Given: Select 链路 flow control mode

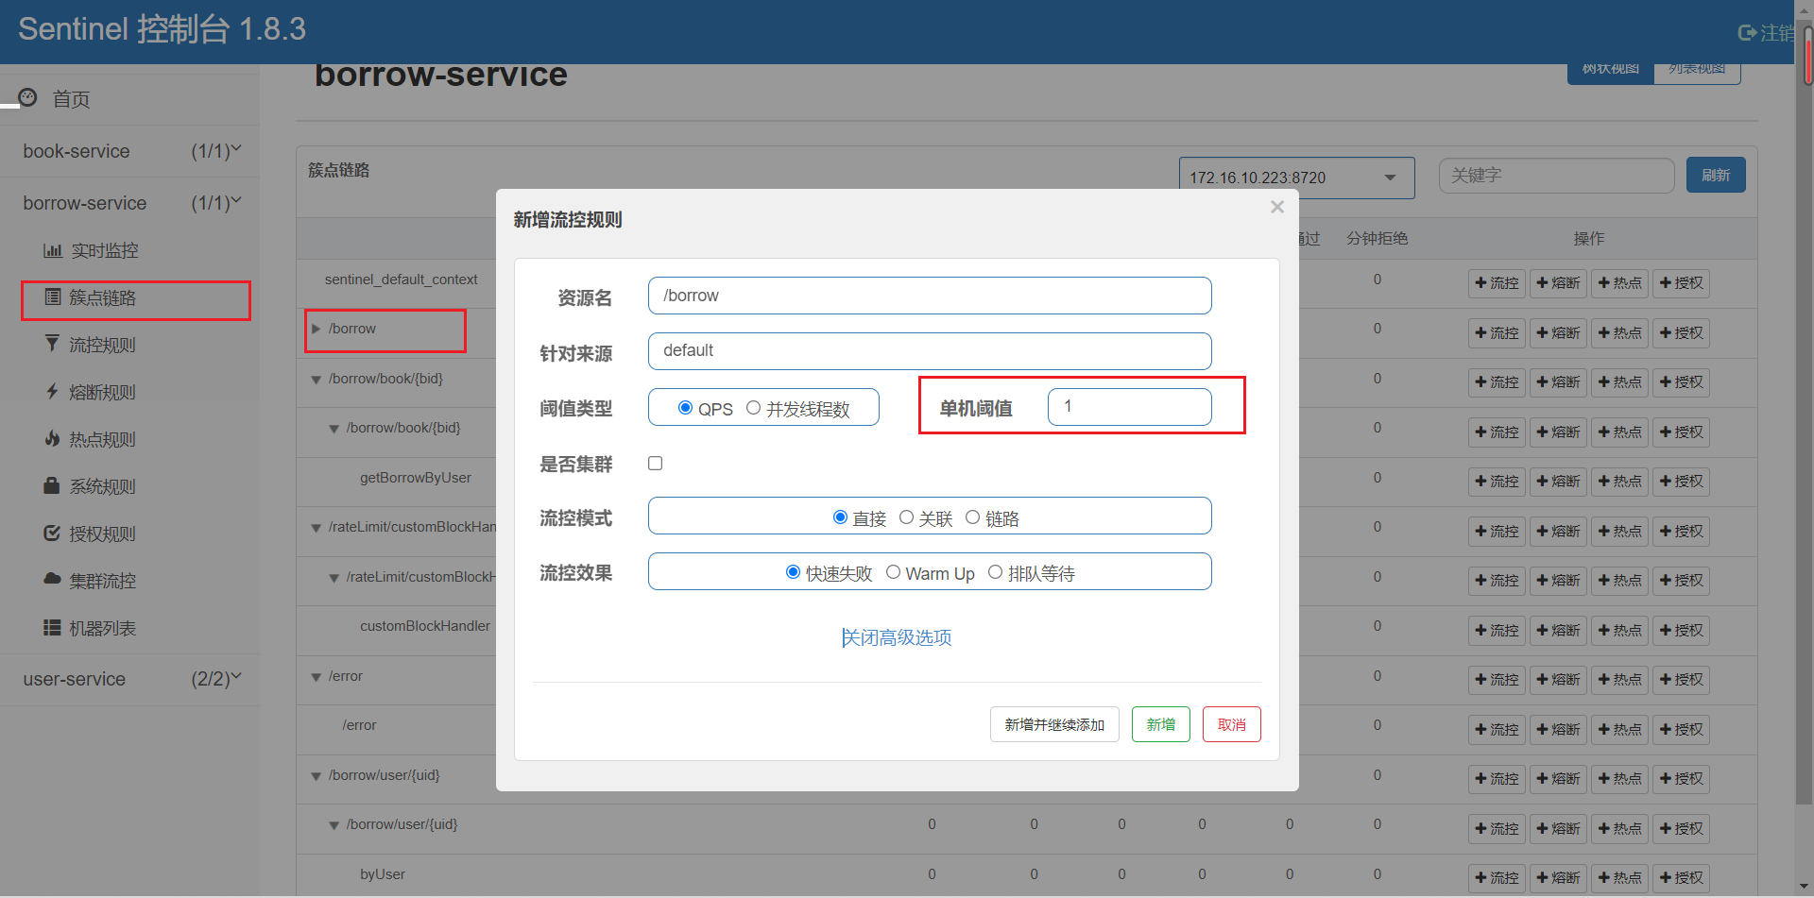Looking at the screenshot, I should pos(972,517).
